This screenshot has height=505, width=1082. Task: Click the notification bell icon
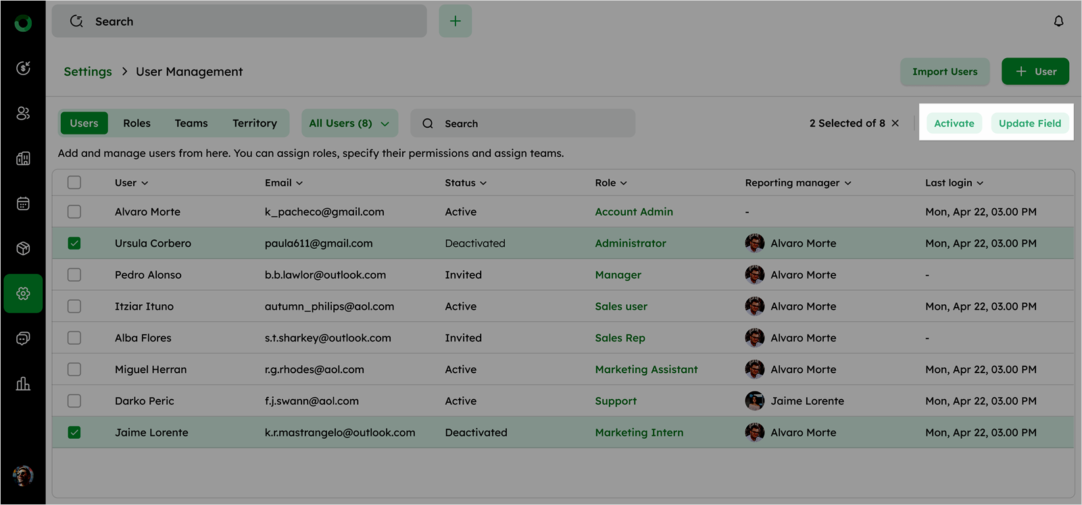pyautogui.click(x=1058, y=22)
